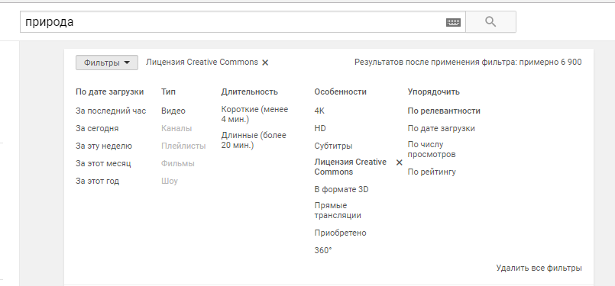This screenshot has height=286, width=615.
Task: Enable the Субтитры filter
Action: click(x=333, y=146)
